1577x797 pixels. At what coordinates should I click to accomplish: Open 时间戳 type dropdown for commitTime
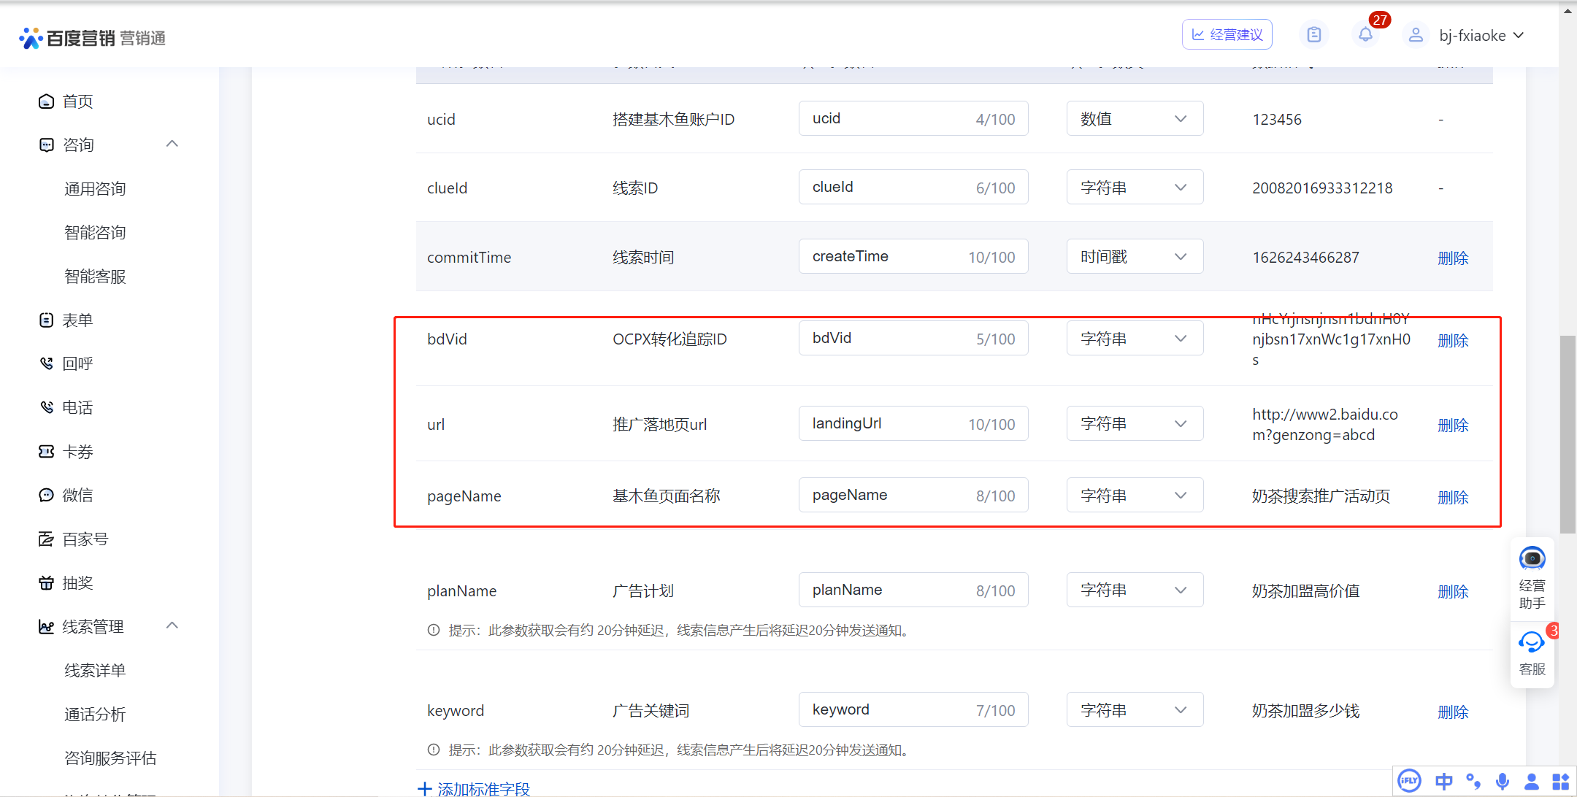(1135, 257)
